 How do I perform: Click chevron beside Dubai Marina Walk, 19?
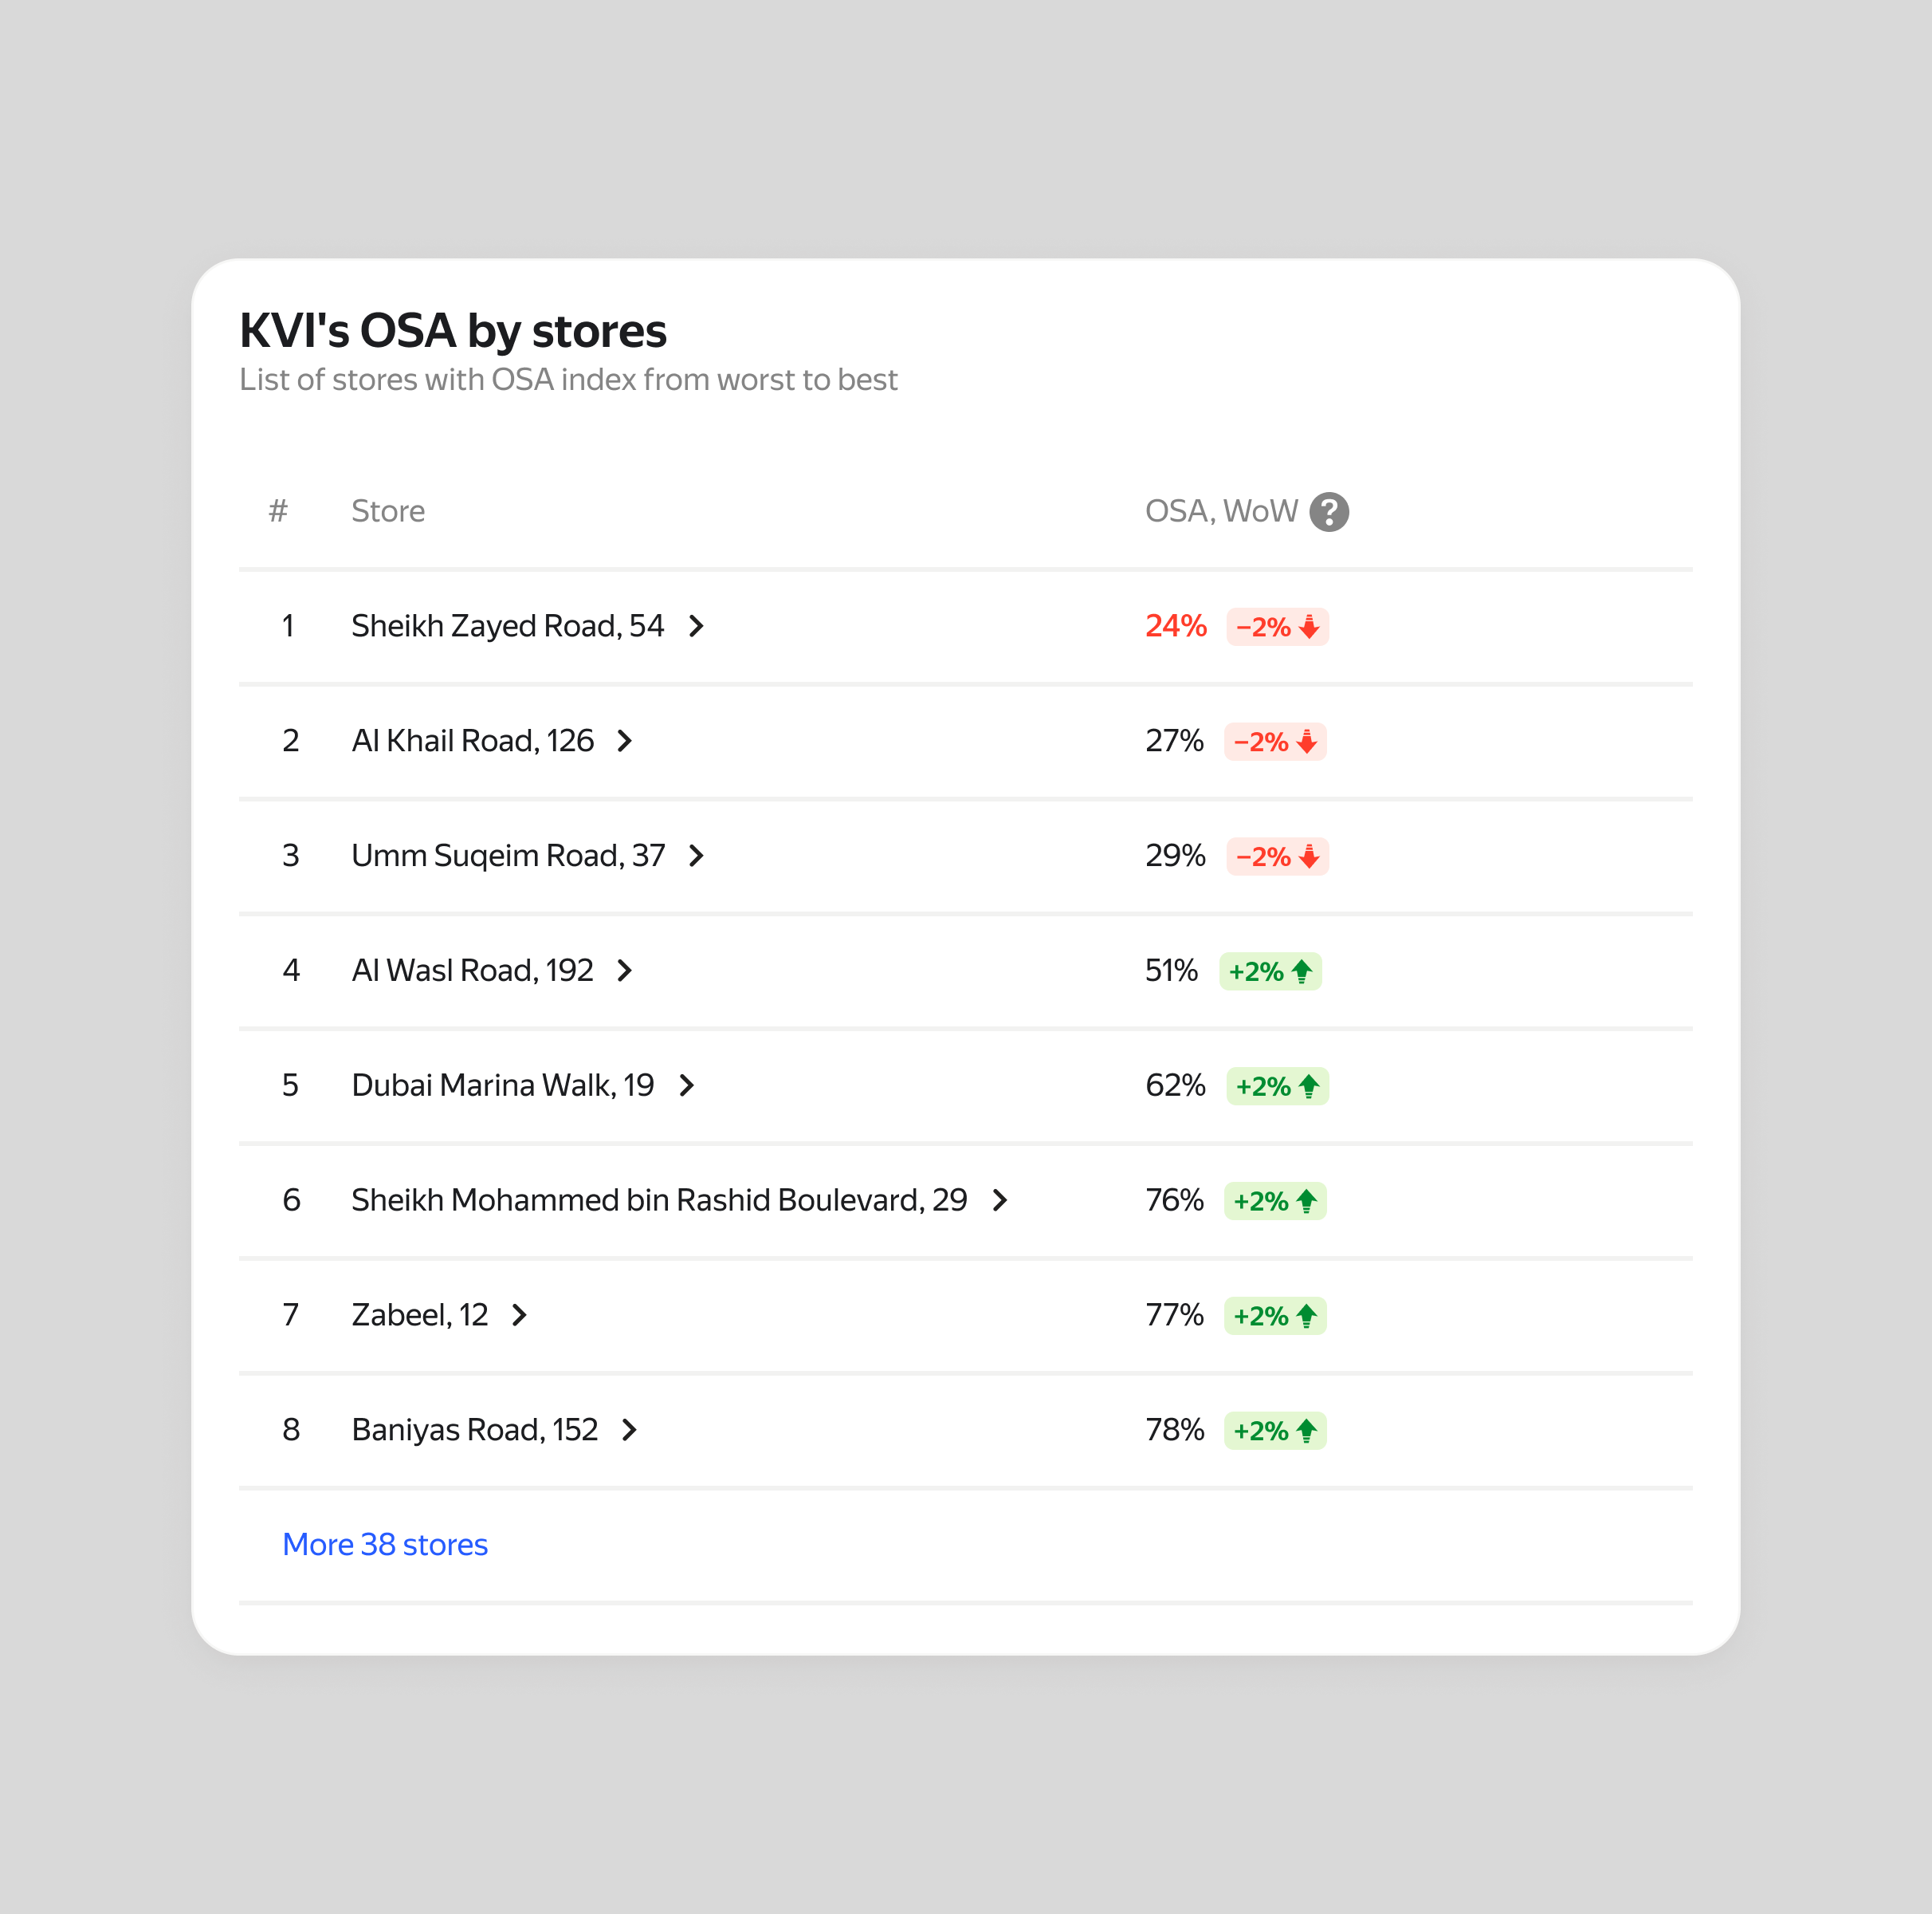tap(687, 1085)
